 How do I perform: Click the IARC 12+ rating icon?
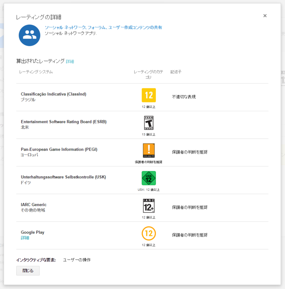[149, 206]
